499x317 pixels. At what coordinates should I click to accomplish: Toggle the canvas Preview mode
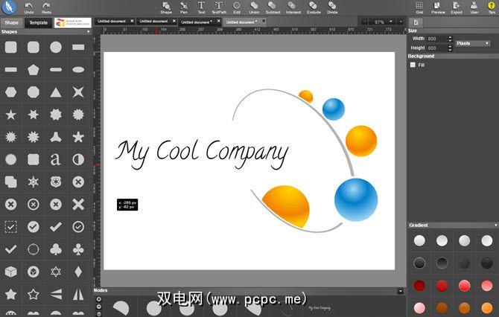click(x=439, y=7)
